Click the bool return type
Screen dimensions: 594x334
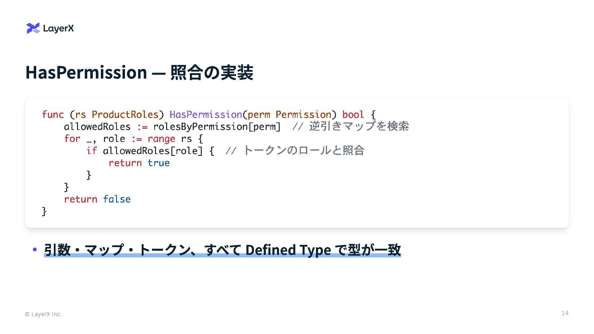[x=353, y=115]
